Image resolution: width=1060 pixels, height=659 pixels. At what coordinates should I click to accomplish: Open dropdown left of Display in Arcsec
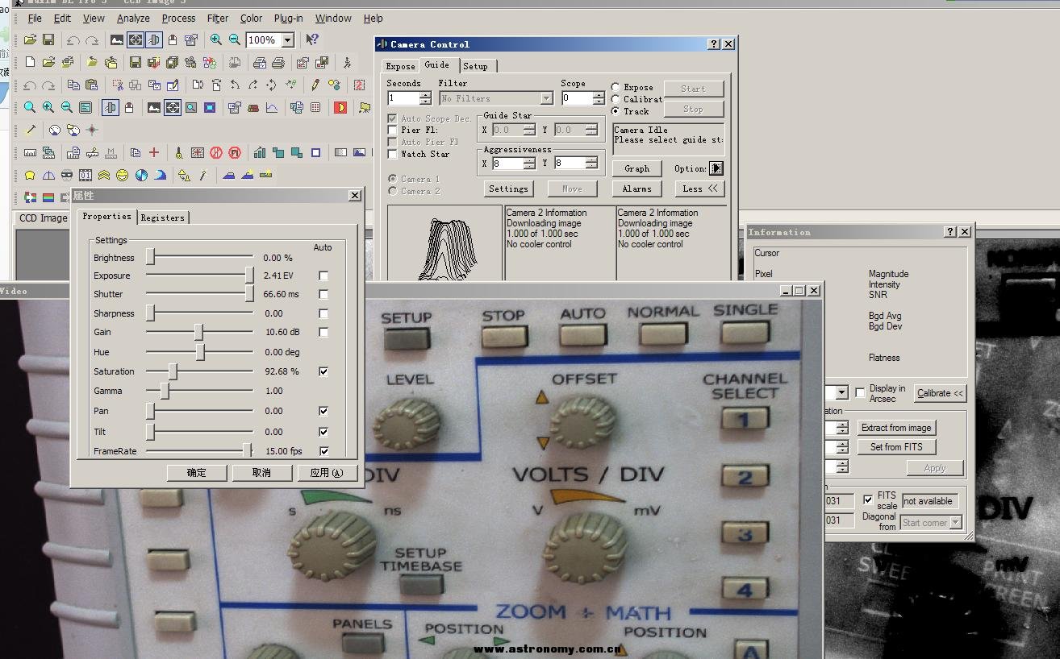tap(841, 393)
